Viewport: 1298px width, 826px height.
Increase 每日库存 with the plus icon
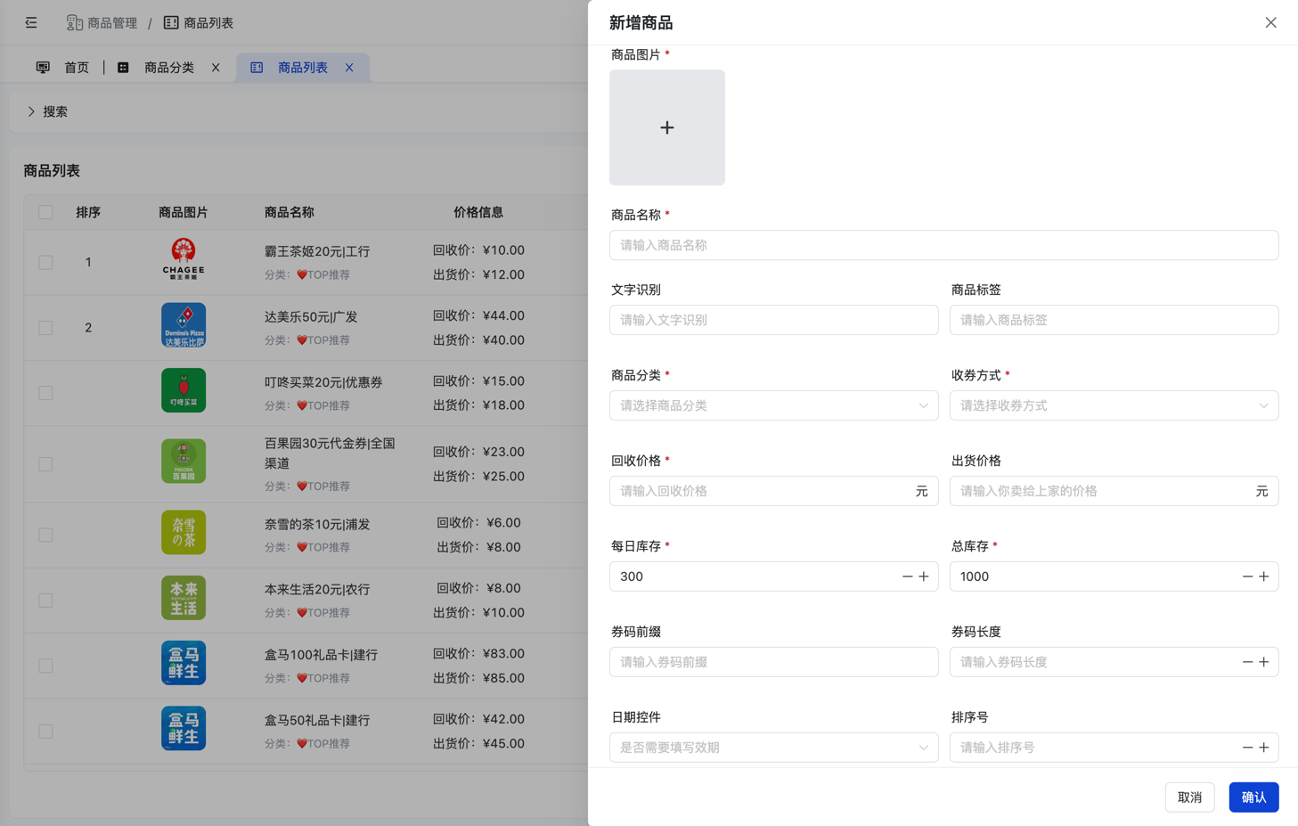tap(924, 577)
